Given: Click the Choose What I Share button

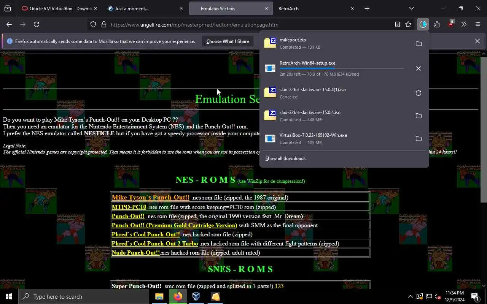Looking at the screenshot, I should click(228, 41).
